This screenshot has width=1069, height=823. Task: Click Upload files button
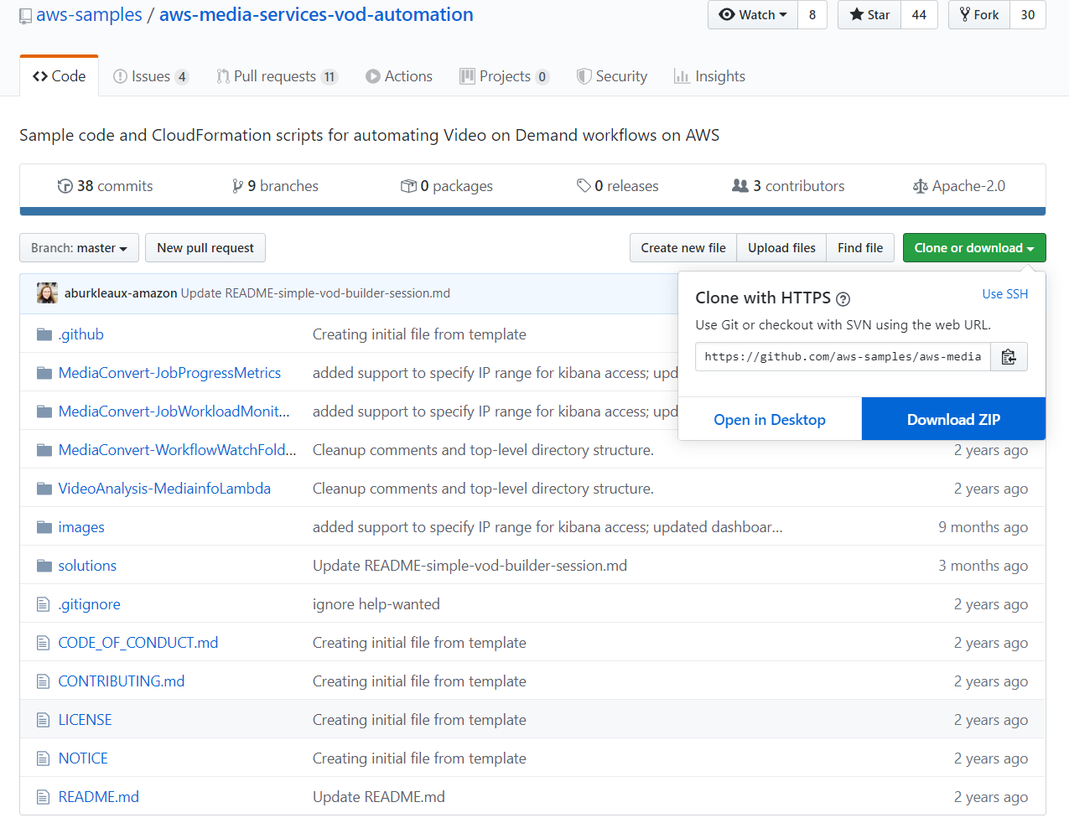(x=781, y=248)
